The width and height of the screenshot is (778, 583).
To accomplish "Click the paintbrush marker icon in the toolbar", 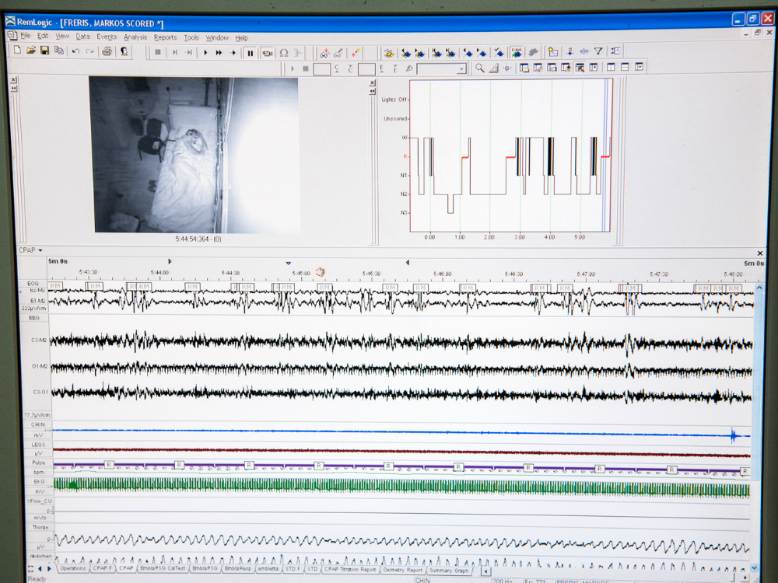I will coord(356,53).
